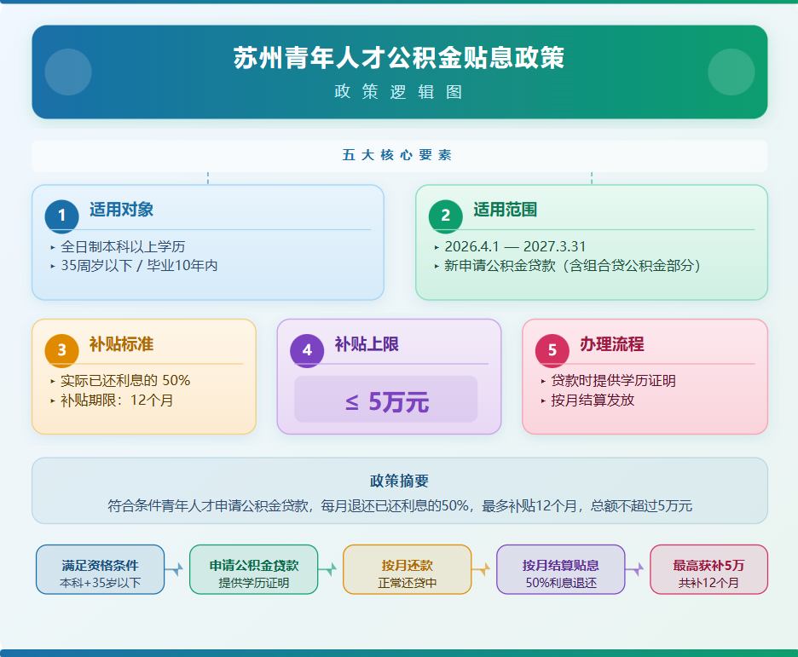Click the subtitle 政策逻辑图
The image size is (798, 657).
pyautogui.click(x=399, y=92)
